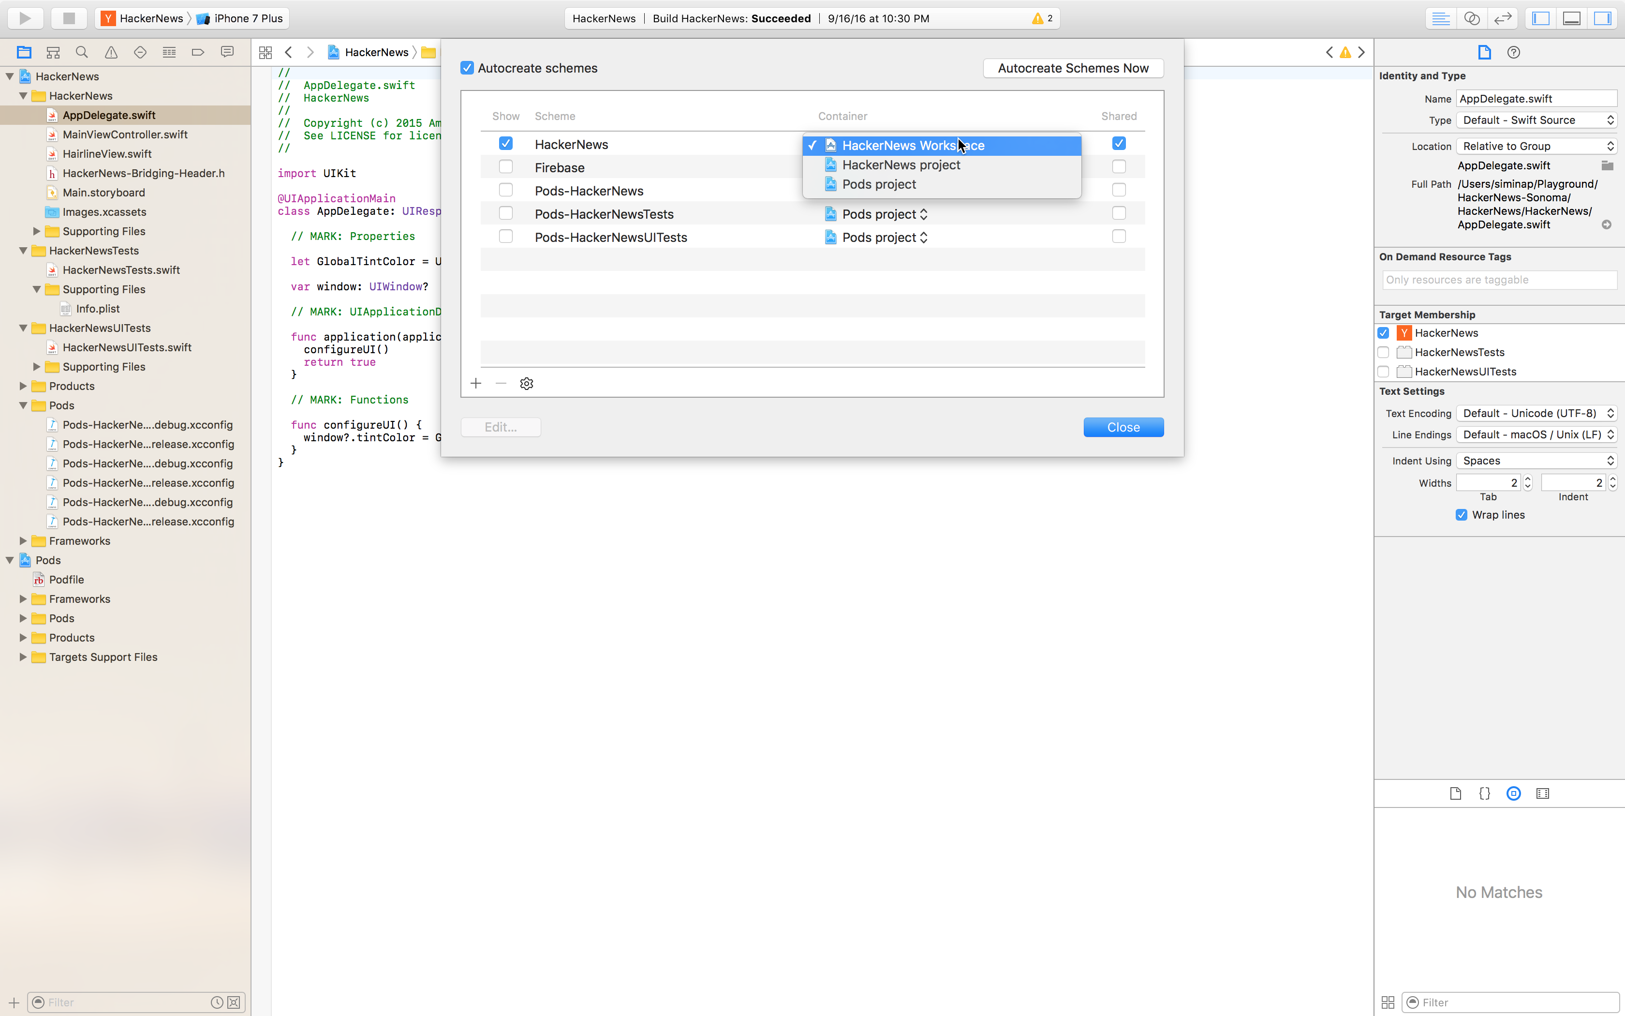Expand the Pods folder in sidebar

tap(22, 618)
